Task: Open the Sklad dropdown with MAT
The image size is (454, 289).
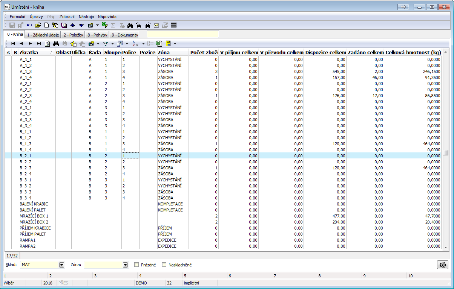Action: (x=62, y=265)
